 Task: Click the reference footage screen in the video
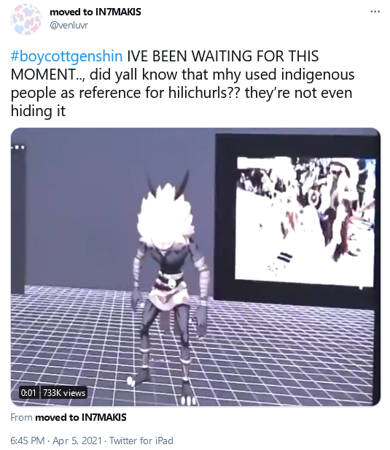coord(306,221)
